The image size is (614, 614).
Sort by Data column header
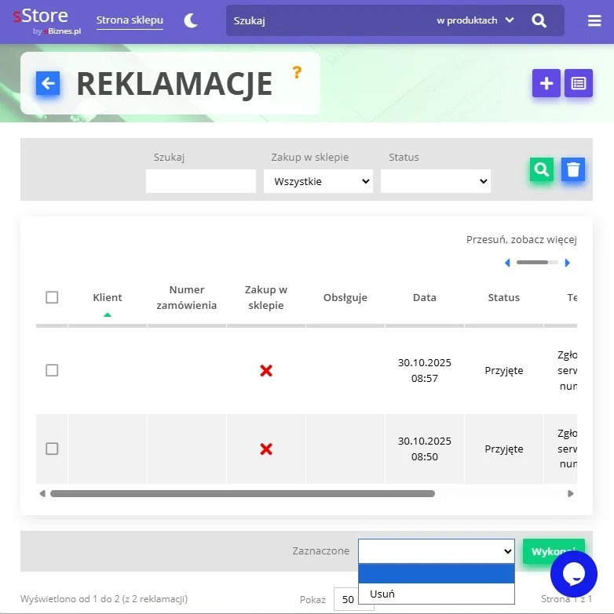(425, 298)
